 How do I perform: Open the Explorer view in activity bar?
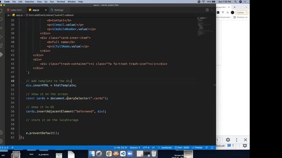click(1, 11)
